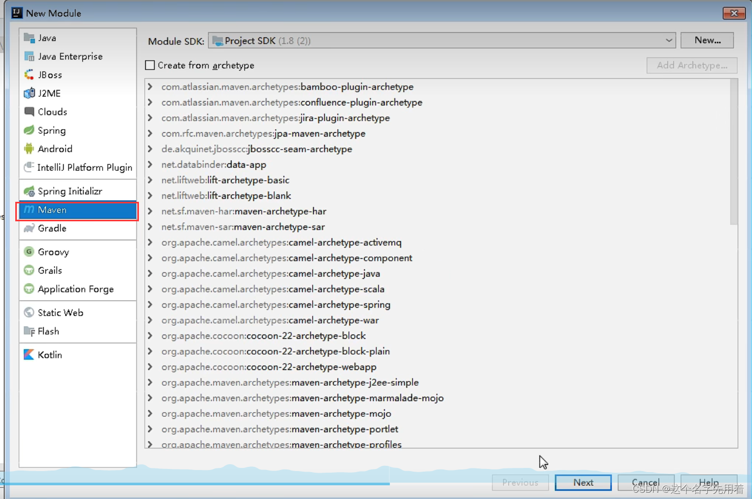The image size is (752, 499).
Task: Close the New Module dialog
Action: pyautogui.click(x=734, y=13)
